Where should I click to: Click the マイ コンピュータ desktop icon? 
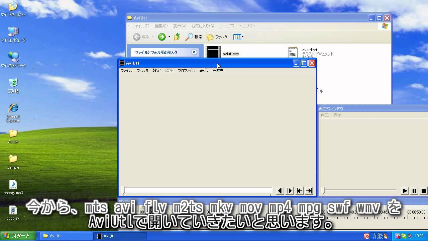click(x=13, y=34)
